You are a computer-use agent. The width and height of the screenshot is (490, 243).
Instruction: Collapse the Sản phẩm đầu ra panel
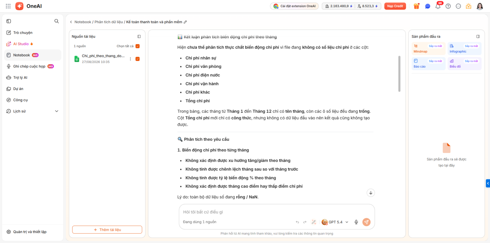pos(478,36)
